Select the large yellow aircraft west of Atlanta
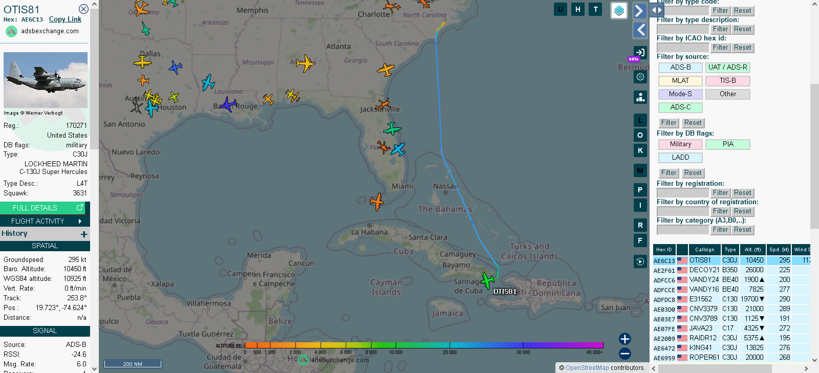This screenshot has height=373, width=819. click(x=305, y=63)
